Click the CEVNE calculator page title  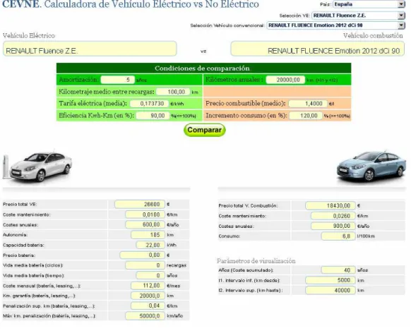pyautogui.click(x=130, y=4)
